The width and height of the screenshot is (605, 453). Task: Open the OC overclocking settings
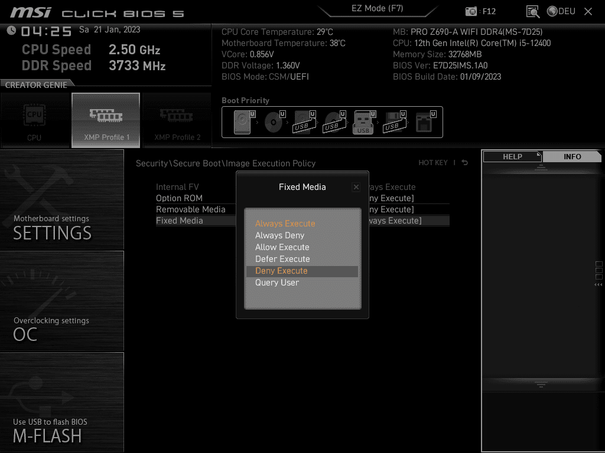pyautogui.click(x=61, y=301)
